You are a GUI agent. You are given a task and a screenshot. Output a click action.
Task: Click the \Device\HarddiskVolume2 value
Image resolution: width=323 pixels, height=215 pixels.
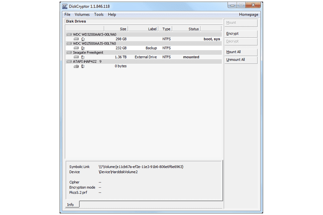[x=118, y=172]
